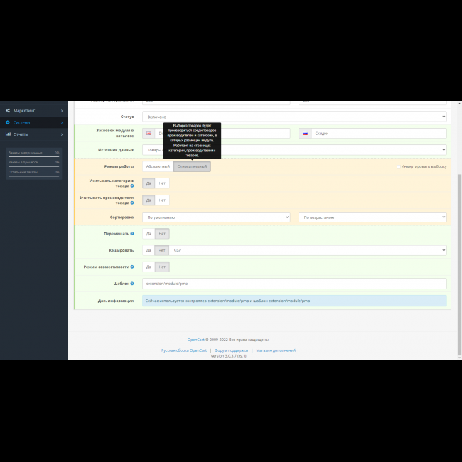This screenshot has height=462, width=462.
Task: Set Учитывать категорию товара to Нет
Action: tap(162, 183)
